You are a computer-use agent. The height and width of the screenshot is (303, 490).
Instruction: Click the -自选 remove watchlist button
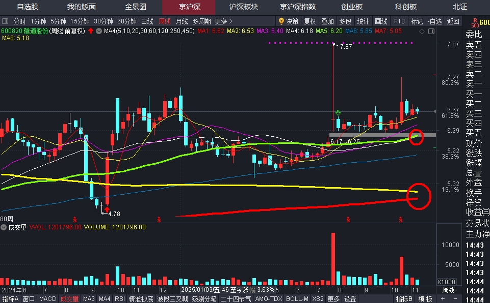[x=435, y=21]
